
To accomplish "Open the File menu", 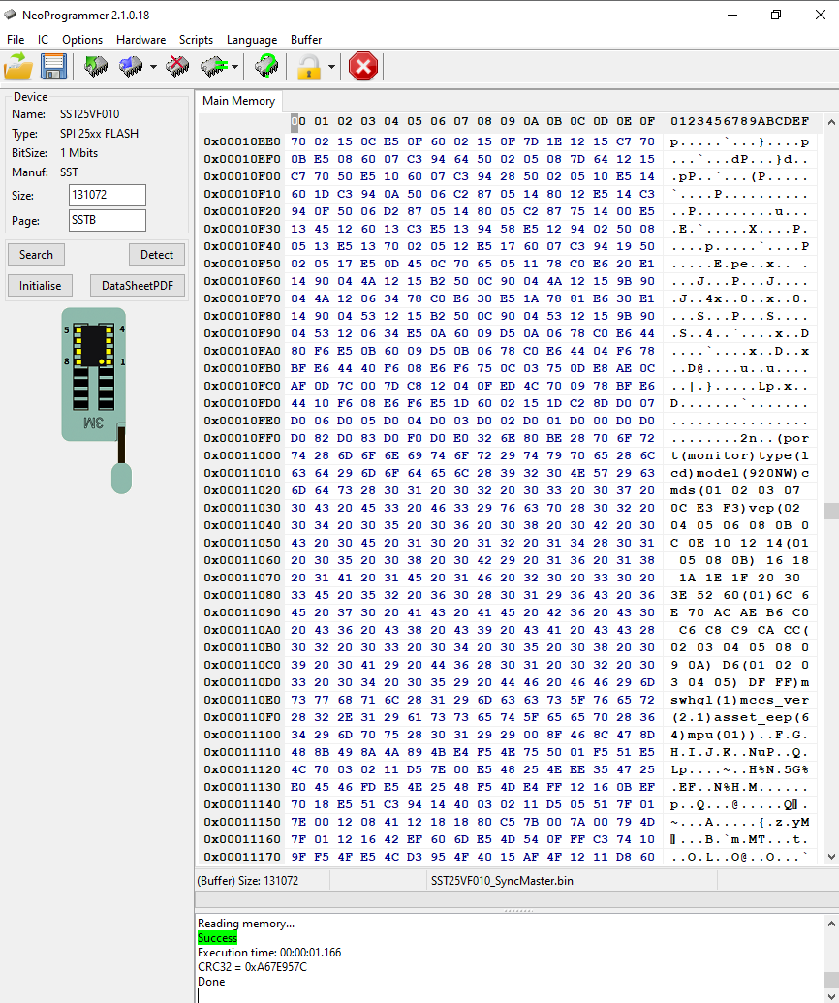I will [16, 40].
